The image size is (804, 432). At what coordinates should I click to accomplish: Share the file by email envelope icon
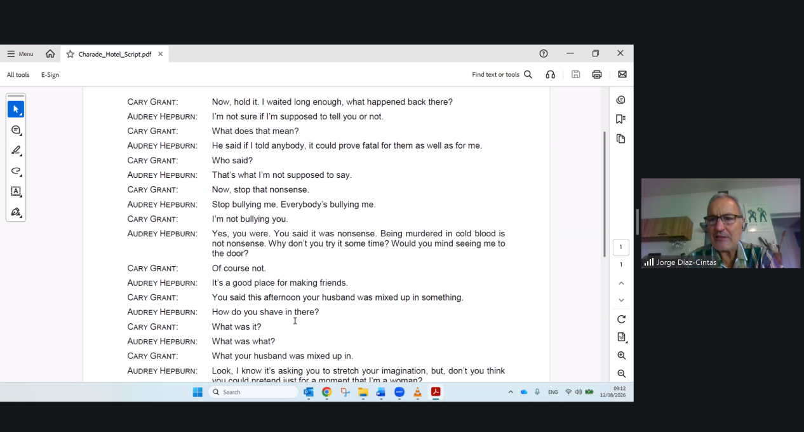(622, 74)
